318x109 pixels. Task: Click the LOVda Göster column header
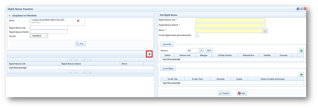pyautogui.click(x=225, y=55)
